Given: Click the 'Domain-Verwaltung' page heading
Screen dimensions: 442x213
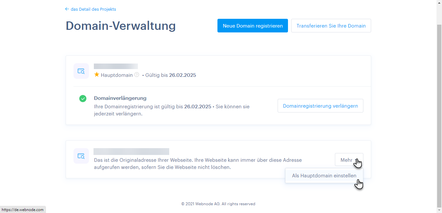Looking at the screenshot, I should [121, 26].
